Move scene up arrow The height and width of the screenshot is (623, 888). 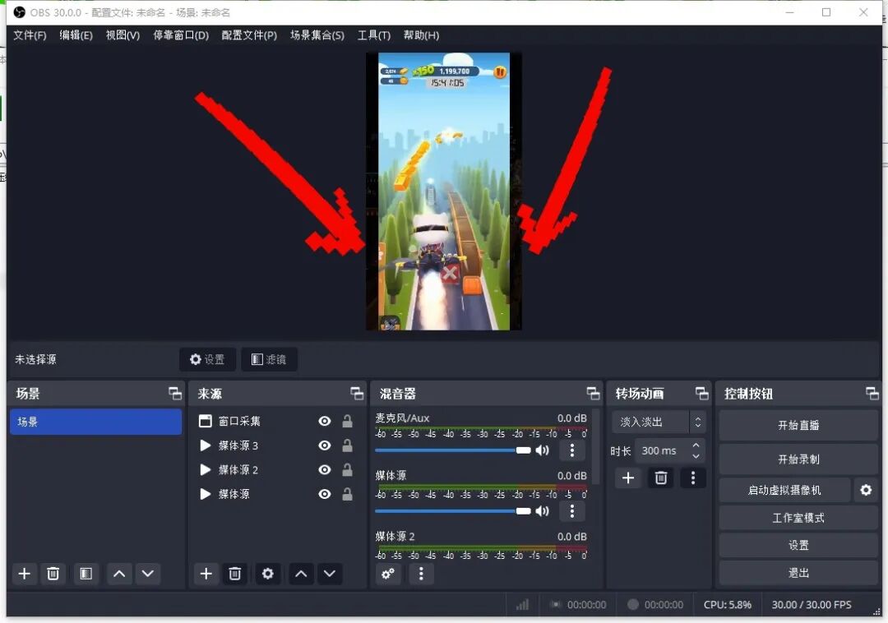pos(119,574)
